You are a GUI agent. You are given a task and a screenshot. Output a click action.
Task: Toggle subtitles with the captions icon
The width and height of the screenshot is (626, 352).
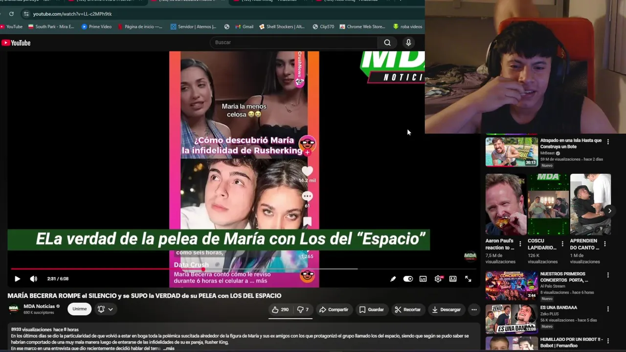423,279
